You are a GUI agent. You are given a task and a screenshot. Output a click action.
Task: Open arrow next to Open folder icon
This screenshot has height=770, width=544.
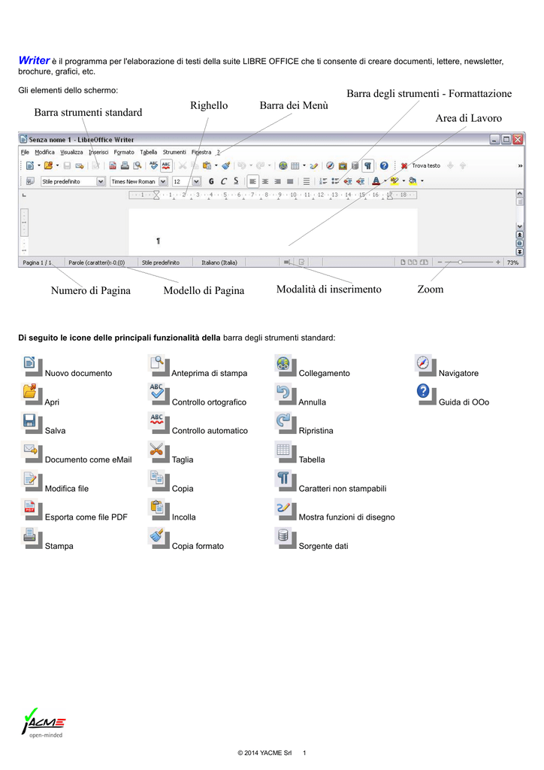(x=58, y=165)
